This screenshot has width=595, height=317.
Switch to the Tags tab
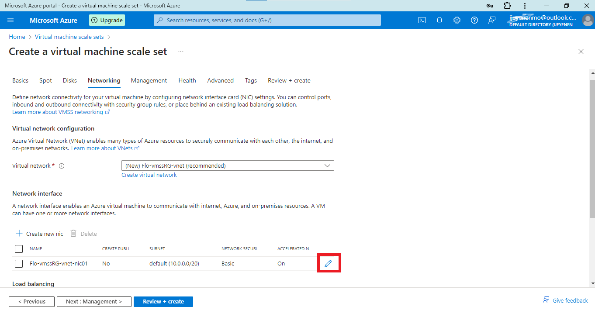pyautogui.click(x=251, y=80)
